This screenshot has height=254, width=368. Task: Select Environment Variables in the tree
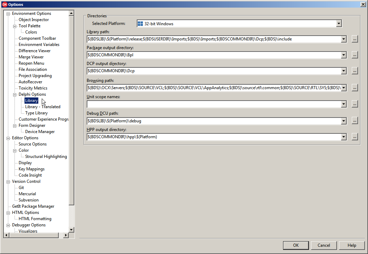[39, 45]
